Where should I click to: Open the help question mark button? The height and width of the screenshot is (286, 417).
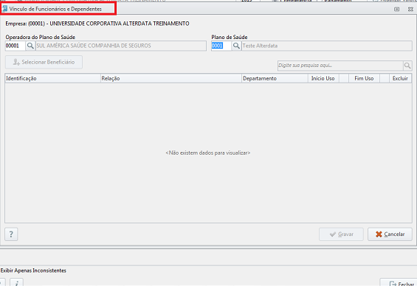11,234
